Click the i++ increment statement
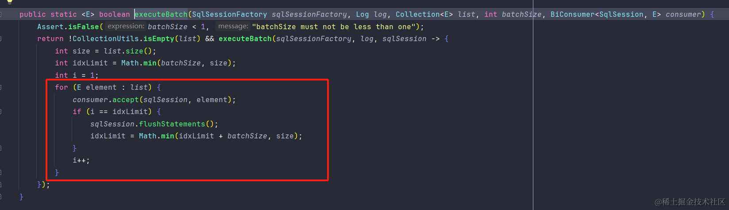729x210 pixels. pyautogui.click(x=81, y=160)
